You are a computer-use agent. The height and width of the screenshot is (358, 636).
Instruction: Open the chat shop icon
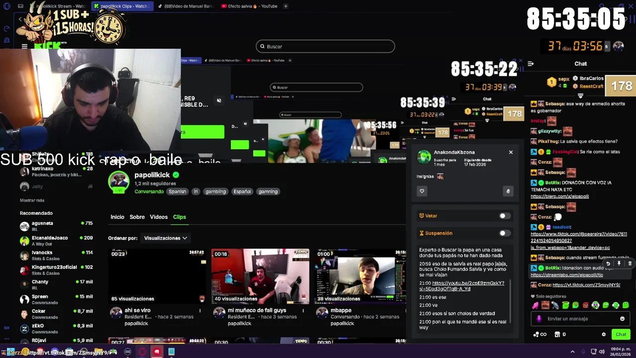(557, 335)
